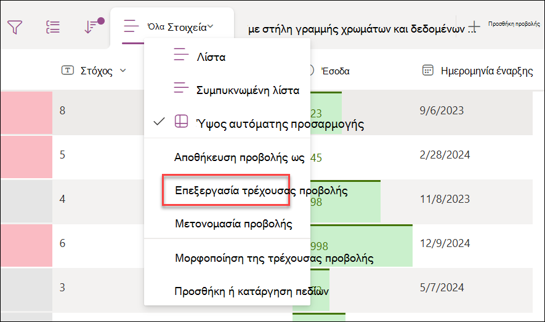Click the list icon next to Λίστα
Screen dimensions: 545x322
181,55
